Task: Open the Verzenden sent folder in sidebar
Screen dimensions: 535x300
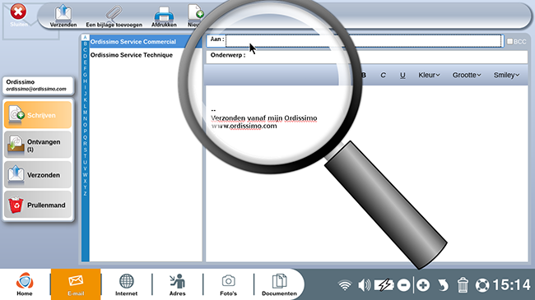Action: 38,175
